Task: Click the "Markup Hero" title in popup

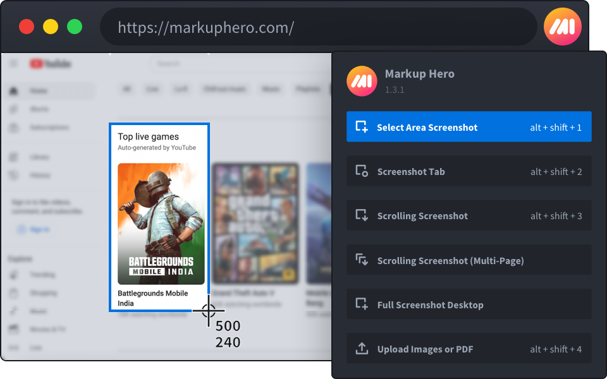Action: pyautogui.click(x=420, y=73)
